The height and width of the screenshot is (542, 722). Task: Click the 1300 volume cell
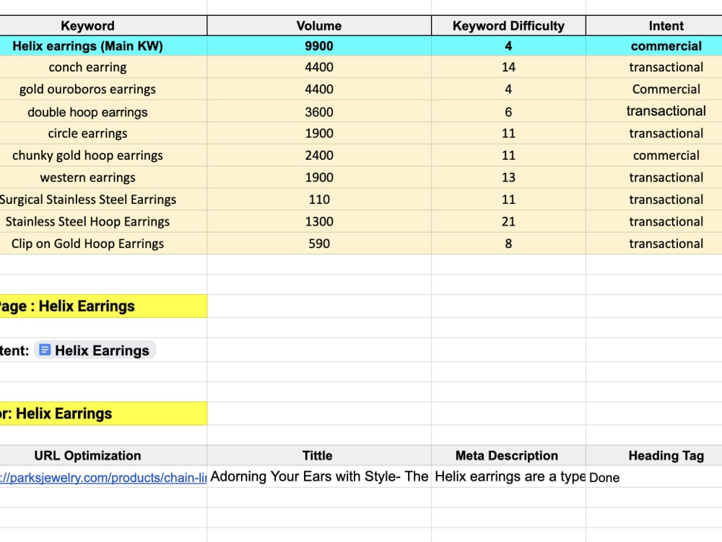(x=319, y=222)
